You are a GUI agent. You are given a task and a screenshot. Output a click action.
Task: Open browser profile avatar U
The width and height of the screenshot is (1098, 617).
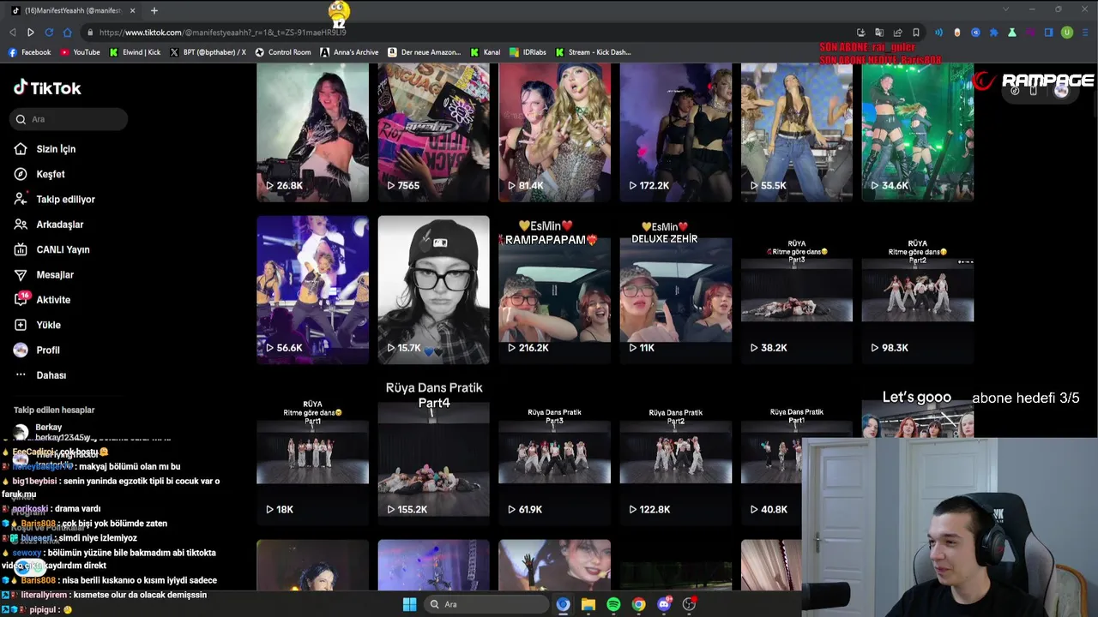pos(1067,33)
